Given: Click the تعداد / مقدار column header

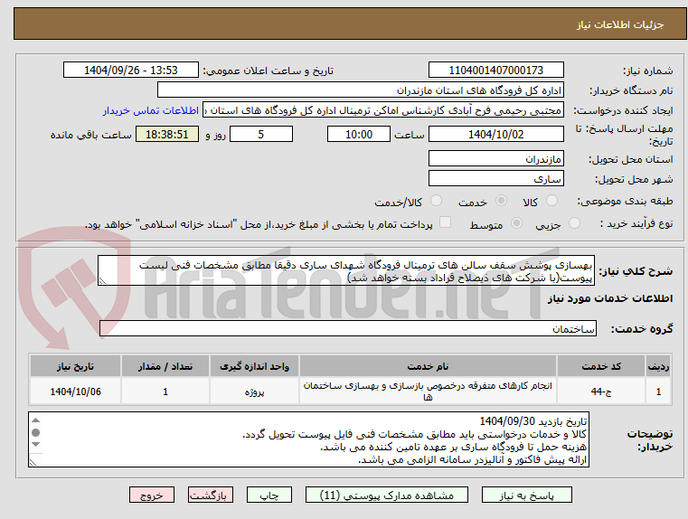Looking at the screenshot, I should [x=165, y=366].
